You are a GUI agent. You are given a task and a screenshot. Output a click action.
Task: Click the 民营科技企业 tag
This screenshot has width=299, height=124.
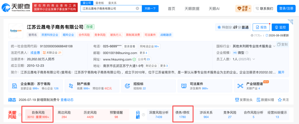[49, 35]
